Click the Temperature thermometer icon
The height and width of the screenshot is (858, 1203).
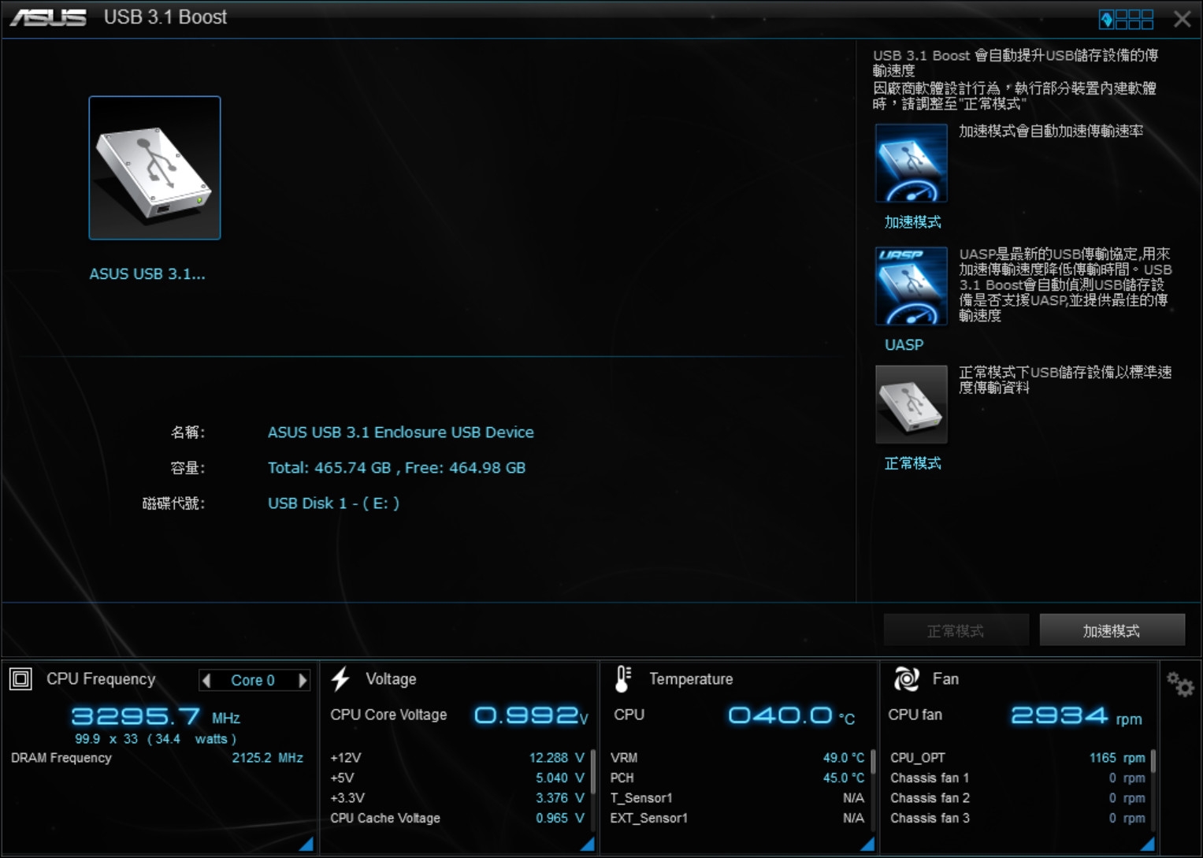point(622,678)
